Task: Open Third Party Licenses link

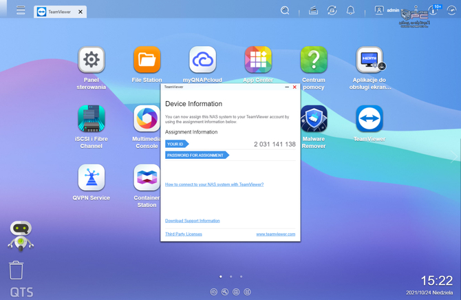Action: pyautogui.click(x=184, y=234)
